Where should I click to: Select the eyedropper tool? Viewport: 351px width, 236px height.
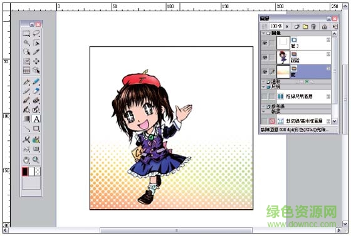pos(36,52)
